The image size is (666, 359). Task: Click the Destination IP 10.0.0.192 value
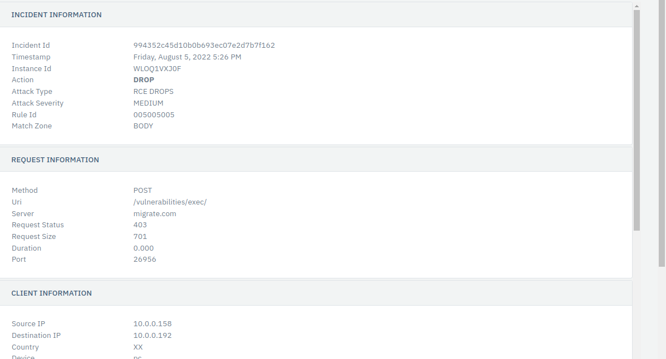(153, 335)
